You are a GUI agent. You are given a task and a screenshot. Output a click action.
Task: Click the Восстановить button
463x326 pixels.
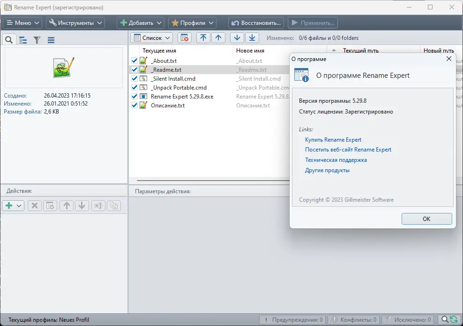click(x=256, y=23)
